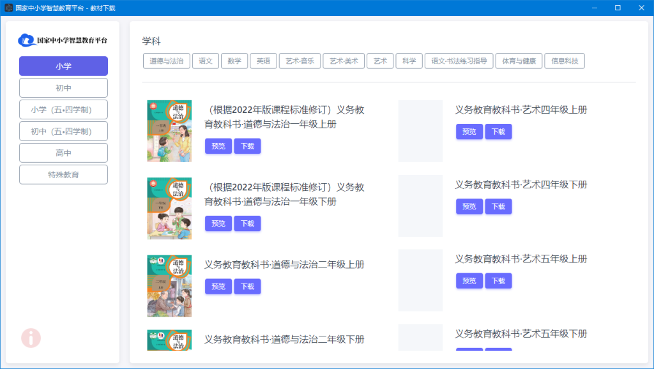Open cover of 道德与法治二年级上册
Viewport: 654px width, 369px height.
[169, 286]
